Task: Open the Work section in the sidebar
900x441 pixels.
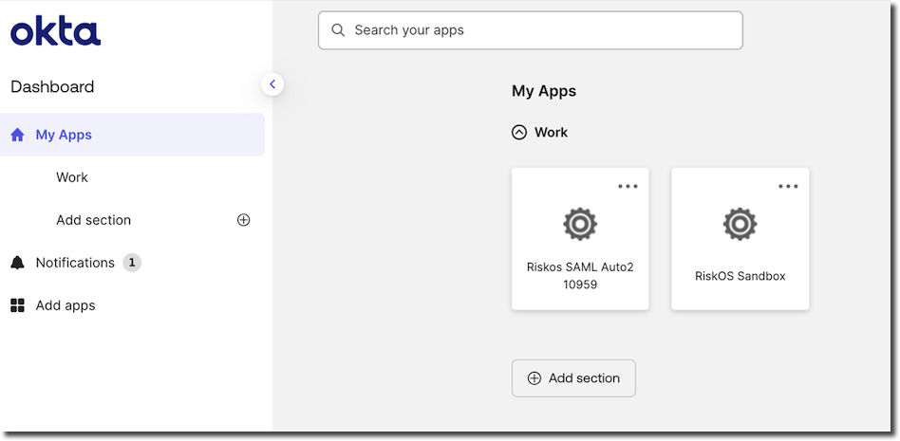Action: [x=72, y=177]
